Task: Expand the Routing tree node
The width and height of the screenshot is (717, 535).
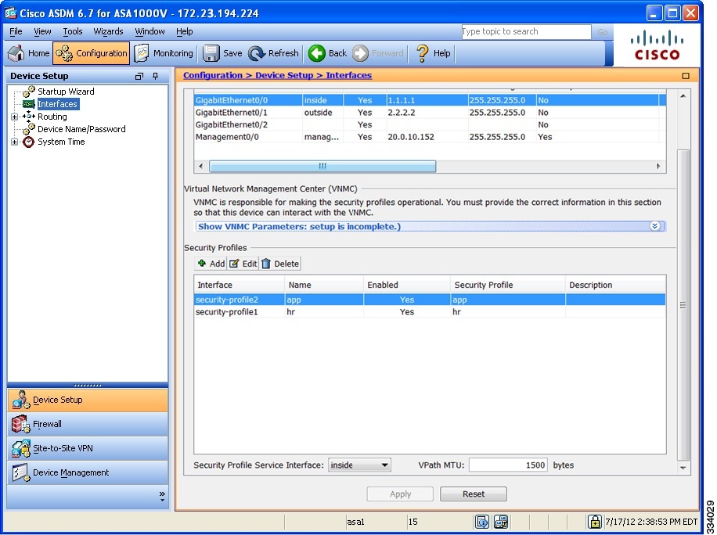Action: (x=14, y=117)
